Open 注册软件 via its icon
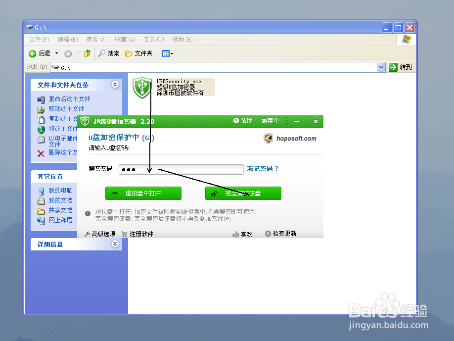 point(124,233)
